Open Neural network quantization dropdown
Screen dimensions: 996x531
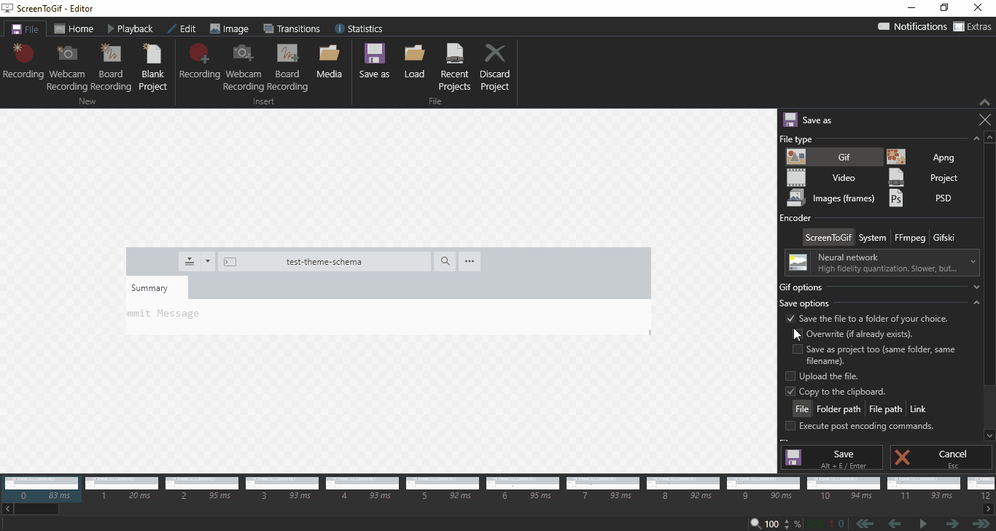pyautogui.click(x=882, y=263)
